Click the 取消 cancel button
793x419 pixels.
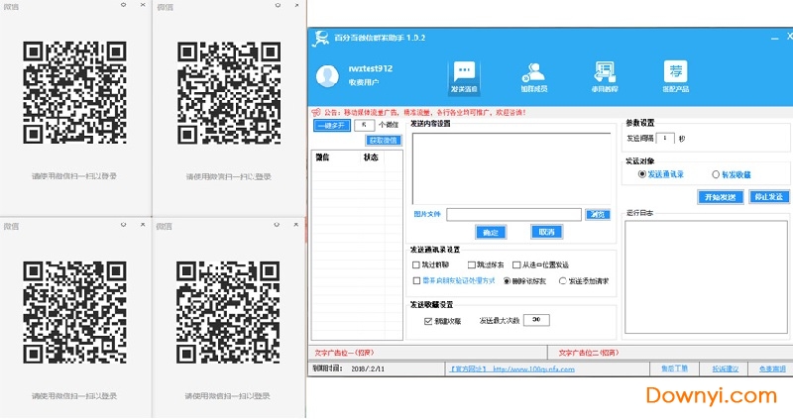pos(547,232)
